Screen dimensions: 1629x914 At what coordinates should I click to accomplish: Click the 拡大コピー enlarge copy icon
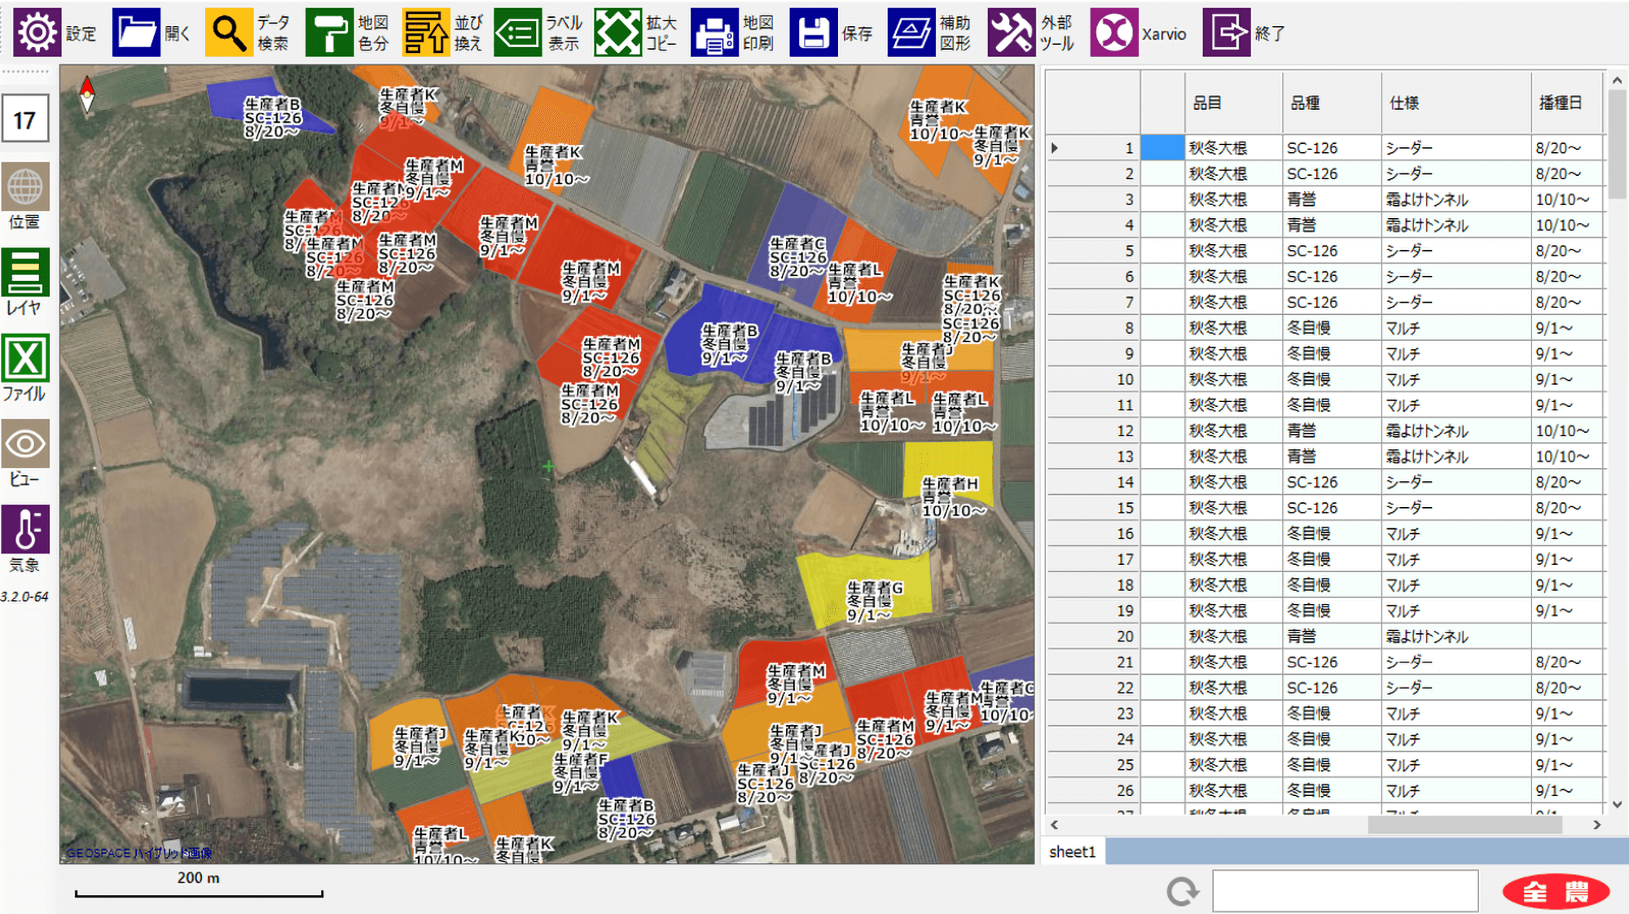pos(617,33)
